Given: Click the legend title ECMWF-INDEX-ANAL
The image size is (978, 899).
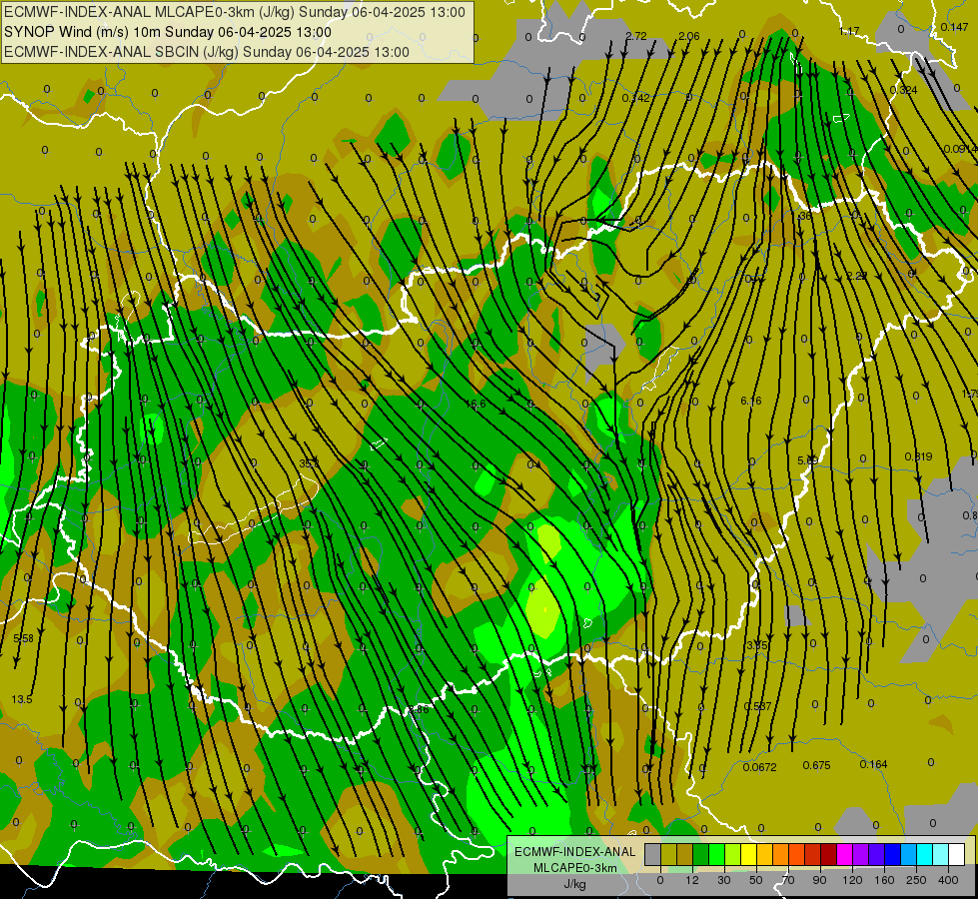Looking at the screenshot, I should point(575,852).
